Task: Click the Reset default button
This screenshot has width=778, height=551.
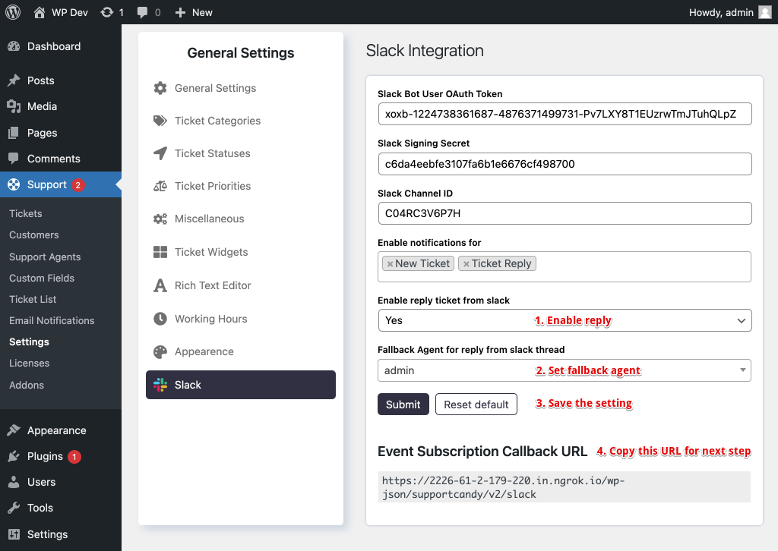Action: tap(476, 405)
